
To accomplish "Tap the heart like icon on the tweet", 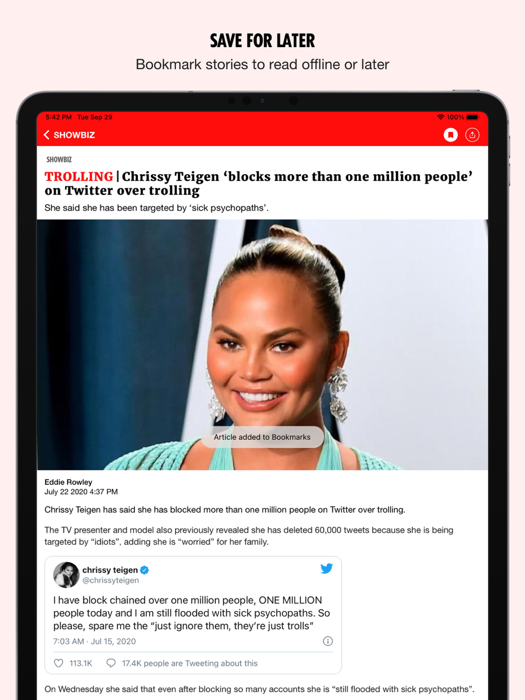I will click(x=59, y=663).
